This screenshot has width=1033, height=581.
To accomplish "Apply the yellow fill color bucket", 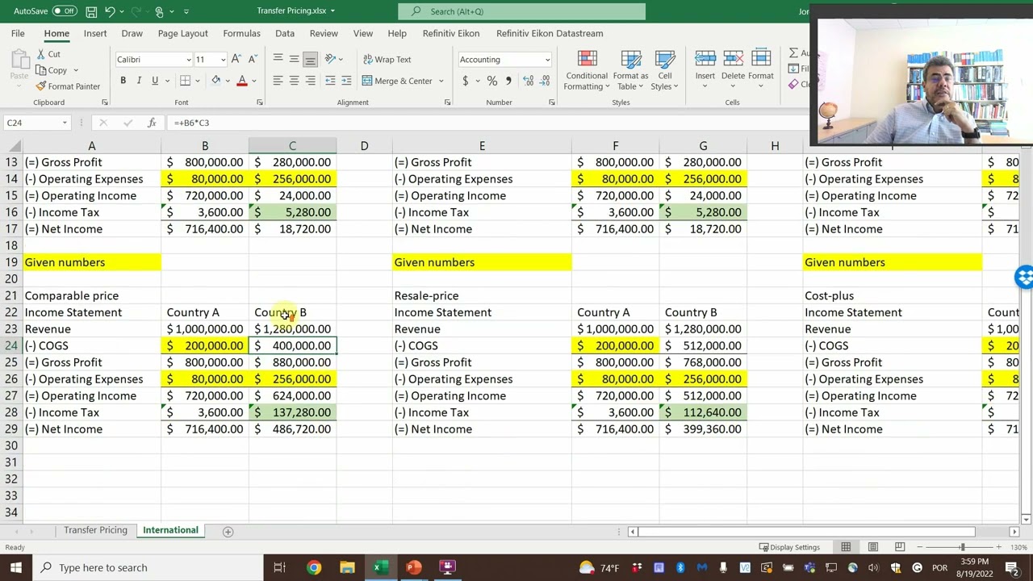I will (x=215, y=81).
